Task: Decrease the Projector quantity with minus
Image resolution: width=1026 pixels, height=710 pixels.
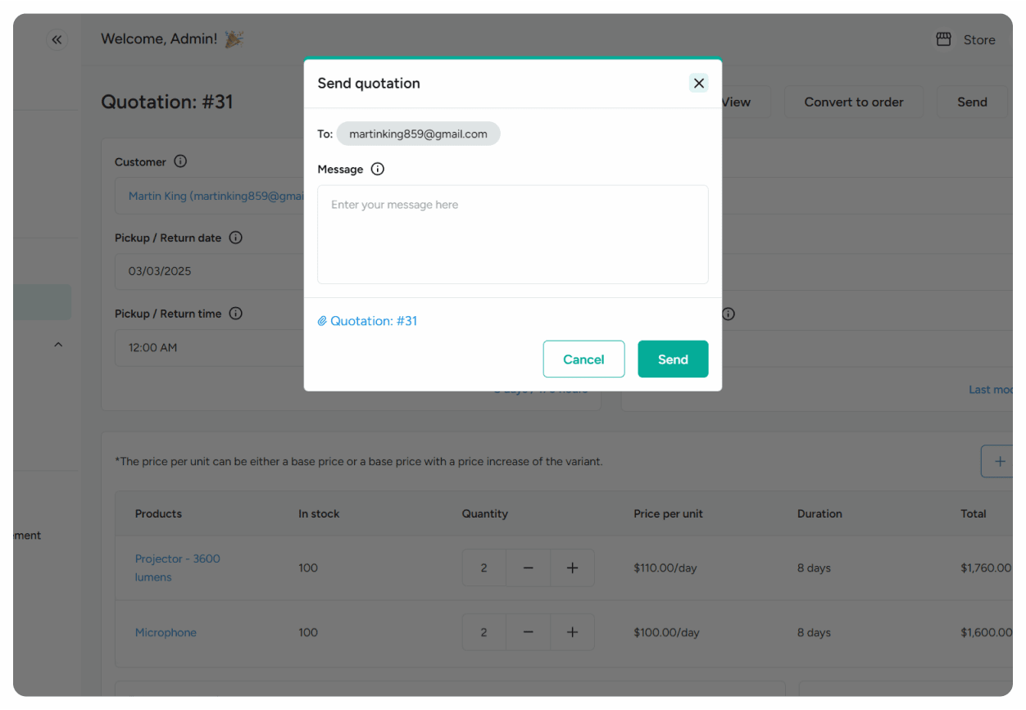Action: 528,568
